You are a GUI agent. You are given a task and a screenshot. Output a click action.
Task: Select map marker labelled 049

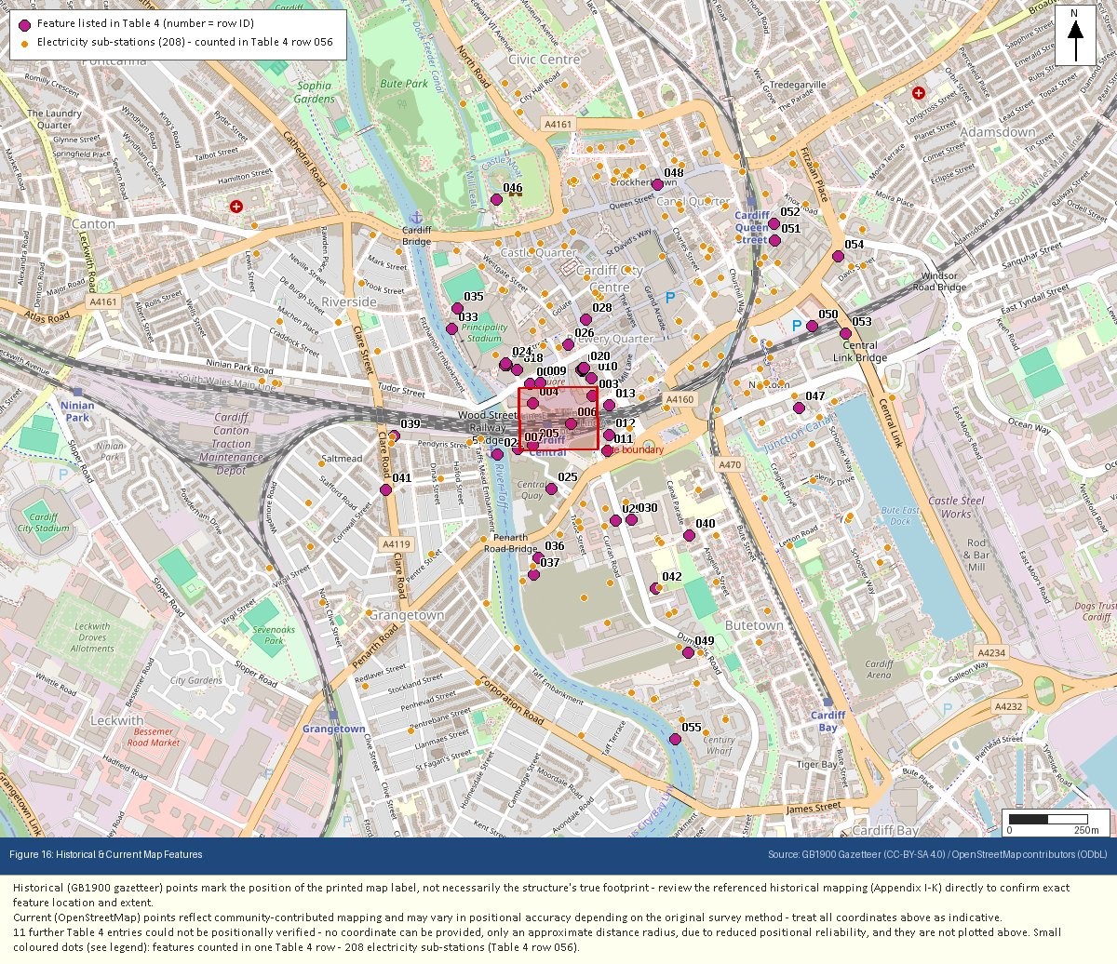click(688, 652)
